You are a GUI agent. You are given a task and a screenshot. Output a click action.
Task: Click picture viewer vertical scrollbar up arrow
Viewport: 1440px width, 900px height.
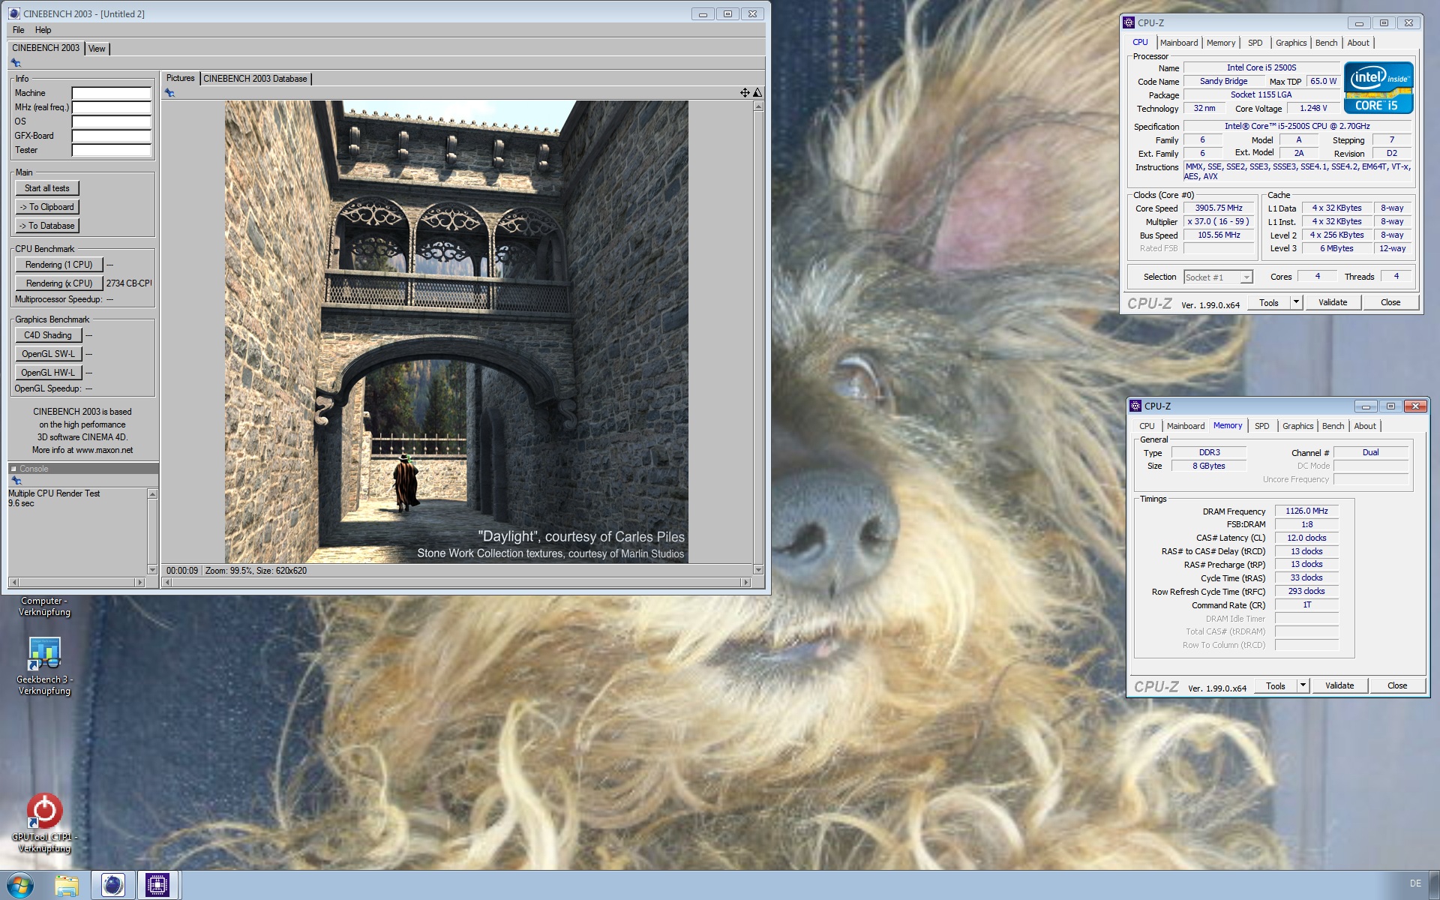[758, 106]
